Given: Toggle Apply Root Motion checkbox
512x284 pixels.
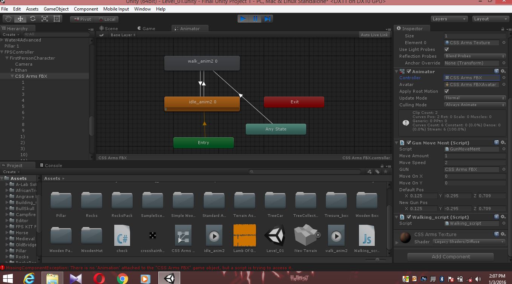Looking at the screenshot, I should (x=447, y=91).
